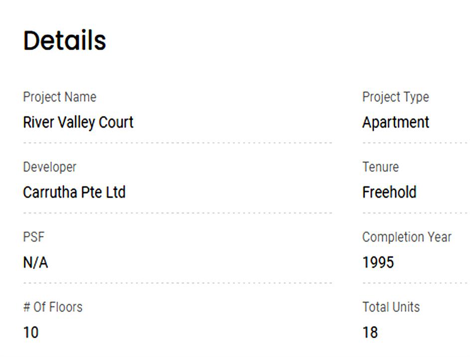Click dashed divider below River Valley Court
Viewport: 470px width, 357px height.
pyautogui.click(x=177, y=143)
